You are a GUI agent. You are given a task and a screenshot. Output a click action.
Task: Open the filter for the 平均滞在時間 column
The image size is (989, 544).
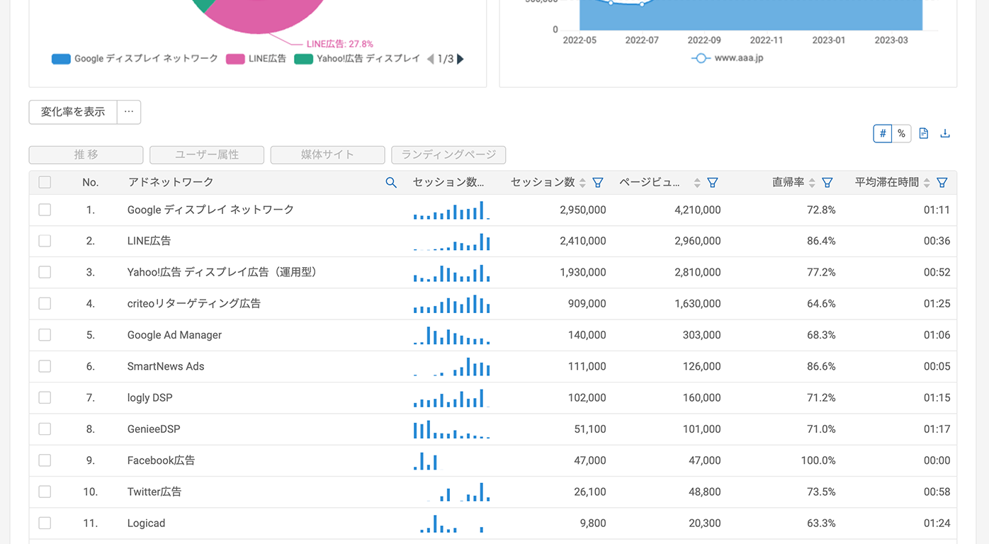[x=942, y=183]
